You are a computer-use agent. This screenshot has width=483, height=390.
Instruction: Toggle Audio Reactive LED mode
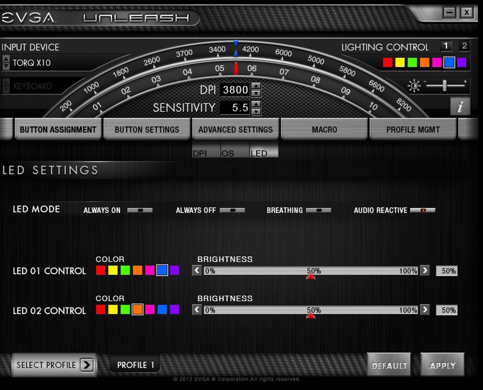(423, 210)
